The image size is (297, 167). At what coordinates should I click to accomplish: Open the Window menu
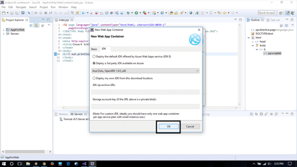[63, 7]
